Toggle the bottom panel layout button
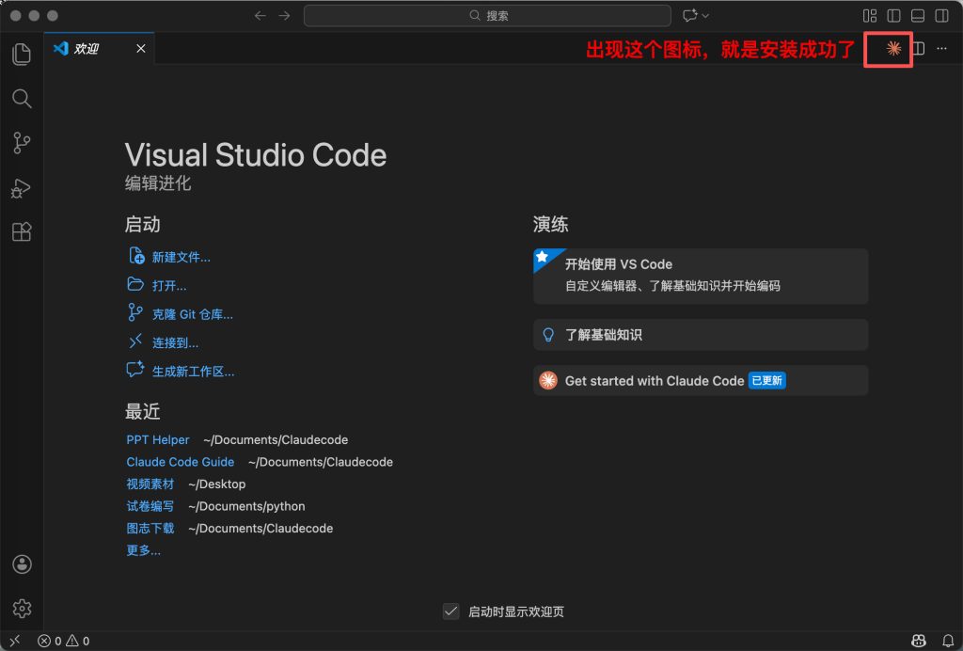 pos(917,16)
